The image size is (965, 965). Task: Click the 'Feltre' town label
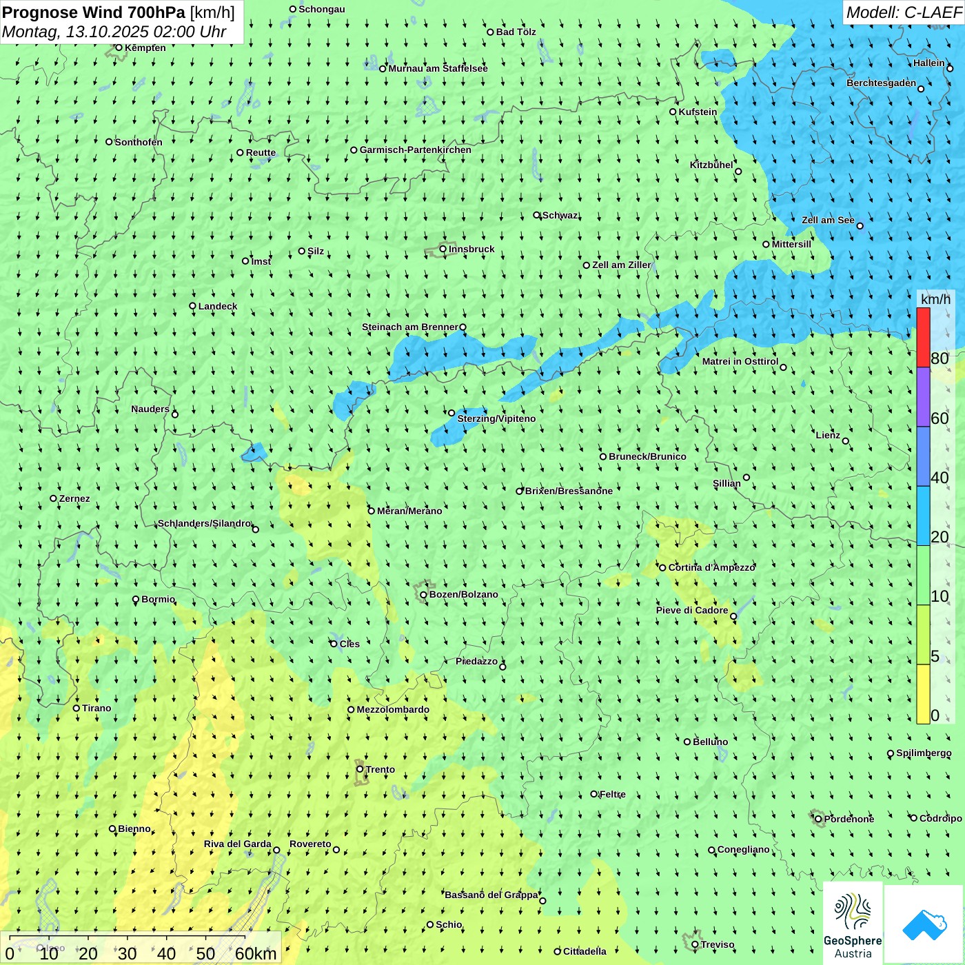point(613,794)
